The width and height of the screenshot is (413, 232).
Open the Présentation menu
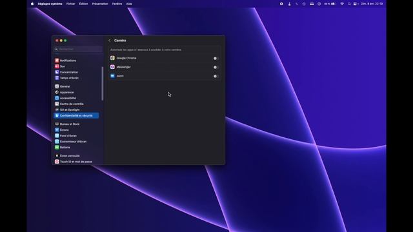pos(100,4)
